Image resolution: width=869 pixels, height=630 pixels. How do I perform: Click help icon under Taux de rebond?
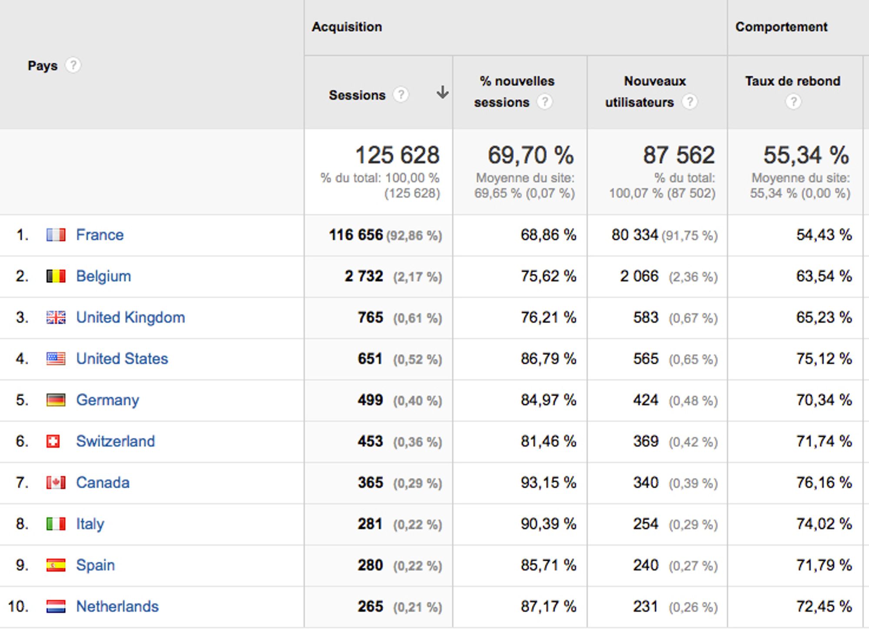point(793,102)
